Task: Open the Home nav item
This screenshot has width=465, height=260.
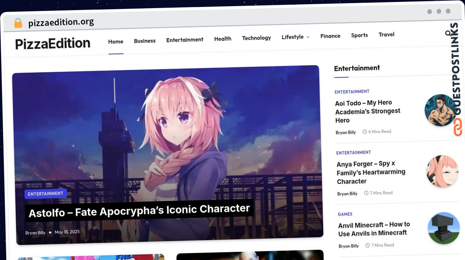Action: point(115,42)
